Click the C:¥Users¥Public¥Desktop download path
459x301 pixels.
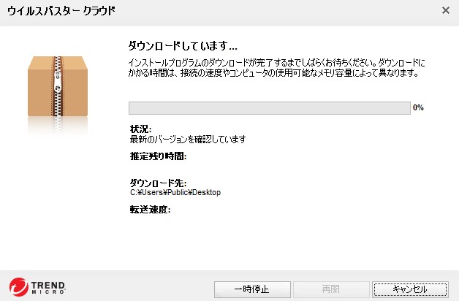tap(175, 192)
